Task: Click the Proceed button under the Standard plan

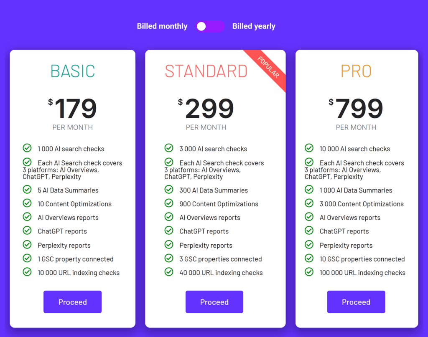Action: pos(214,302)
